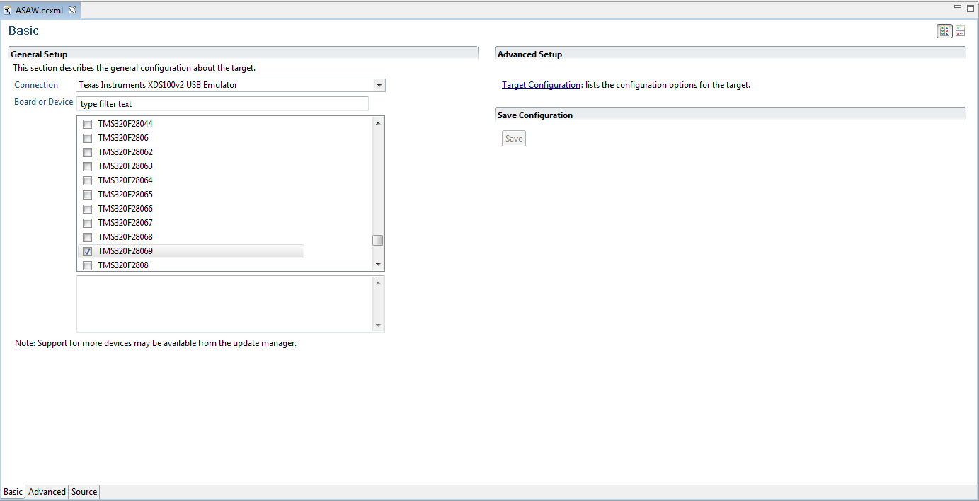Focus the Board or Device filter field
This screenshot has height=501, width=979.
tap(222, 104)
